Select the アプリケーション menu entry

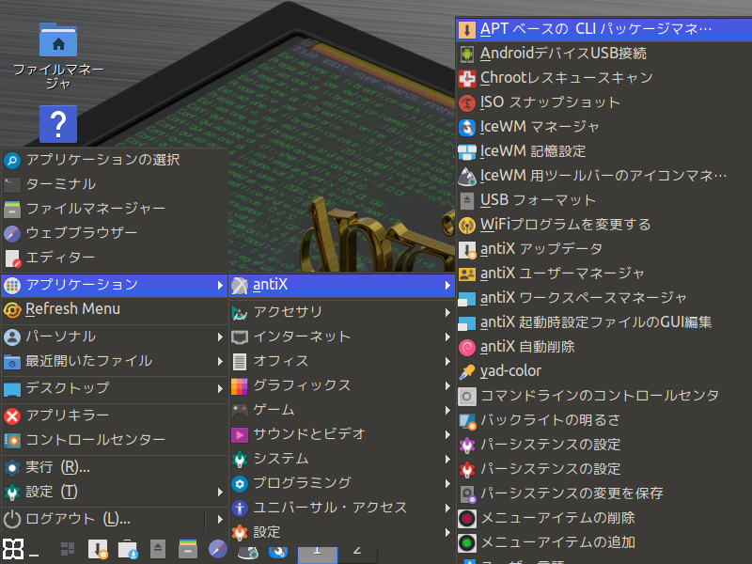[114, 286]
